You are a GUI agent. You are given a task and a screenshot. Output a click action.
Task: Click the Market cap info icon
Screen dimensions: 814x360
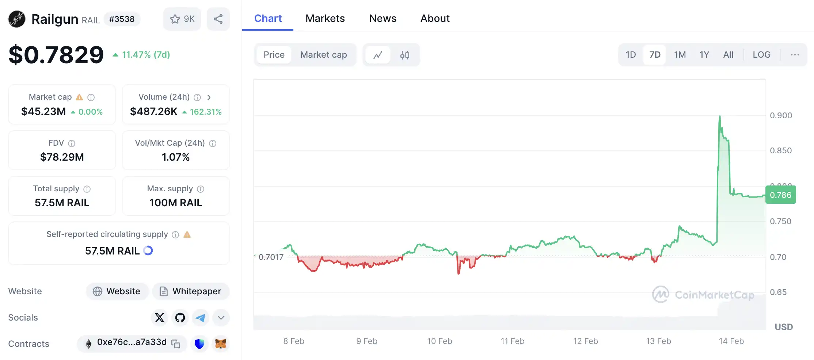[91, 97]
